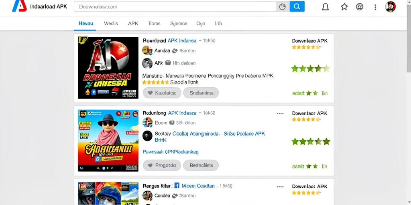Image resolution: width=411 pixels, height=205 pixels.
Task: Switch to the Weclis tab
Action: pyautogui.click(x=111, y=24)
